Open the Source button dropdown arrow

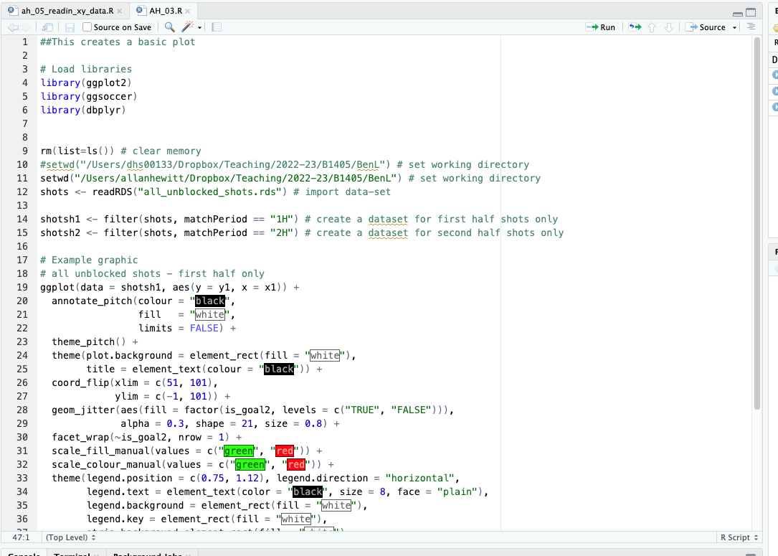[x=734, y=27]
